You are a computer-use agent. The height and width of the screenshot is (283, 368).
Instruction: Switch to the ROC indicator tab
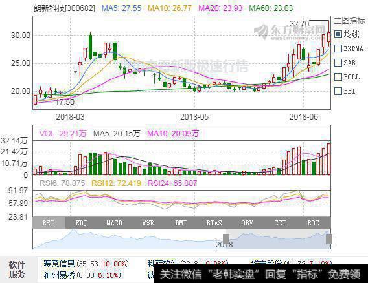tap(314, 223)
